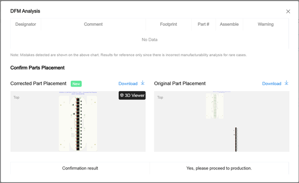Image resolution: width=299 pixels, height=183 pixels.
Task: Close the DFM Analysis dialog
Action: (x=288, y=11)
